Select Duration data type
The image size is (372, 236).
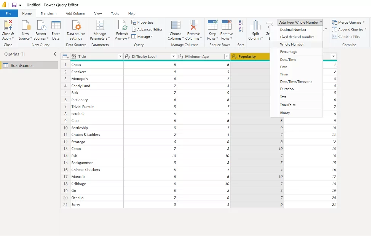(x=297, y=89)
